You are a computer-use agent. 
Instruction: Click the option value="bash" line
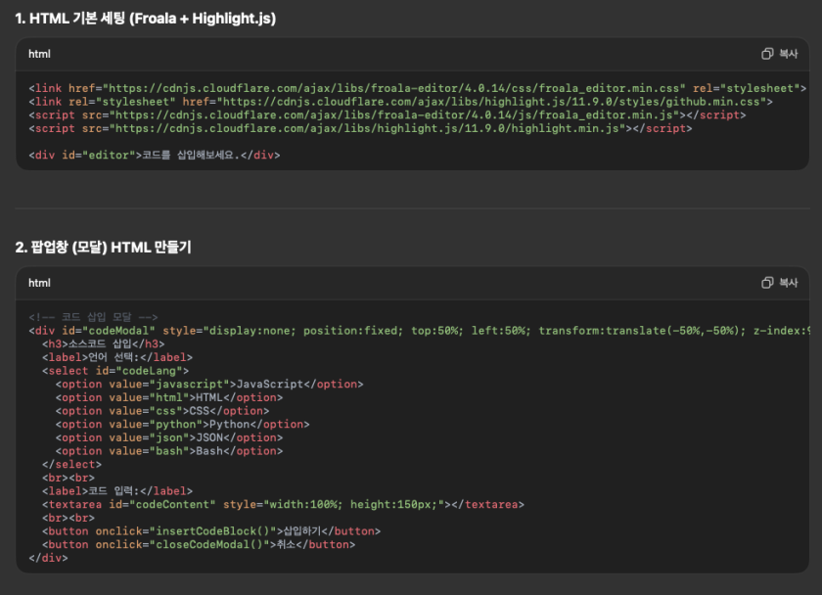[168, 451]
